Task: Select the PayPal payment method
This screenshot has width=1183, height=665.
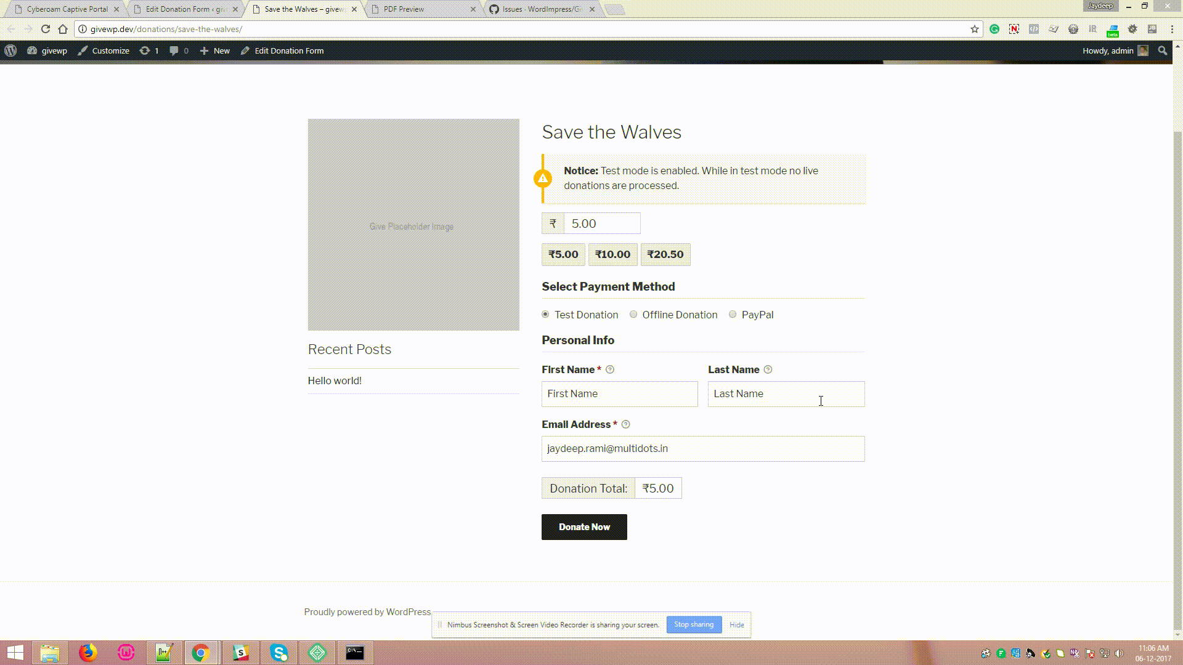Action: [733, 315]
